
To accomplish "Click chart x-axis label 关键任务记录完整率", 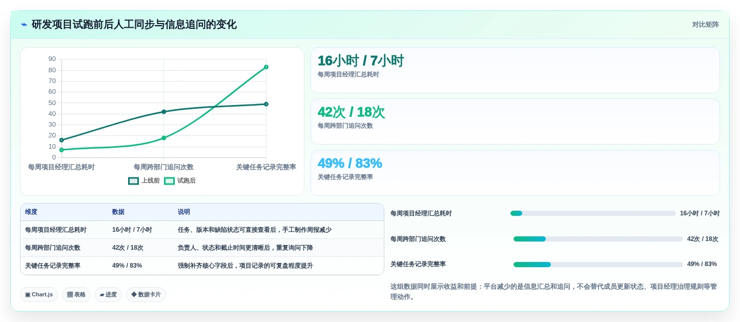I will click(x=266, y=167).
